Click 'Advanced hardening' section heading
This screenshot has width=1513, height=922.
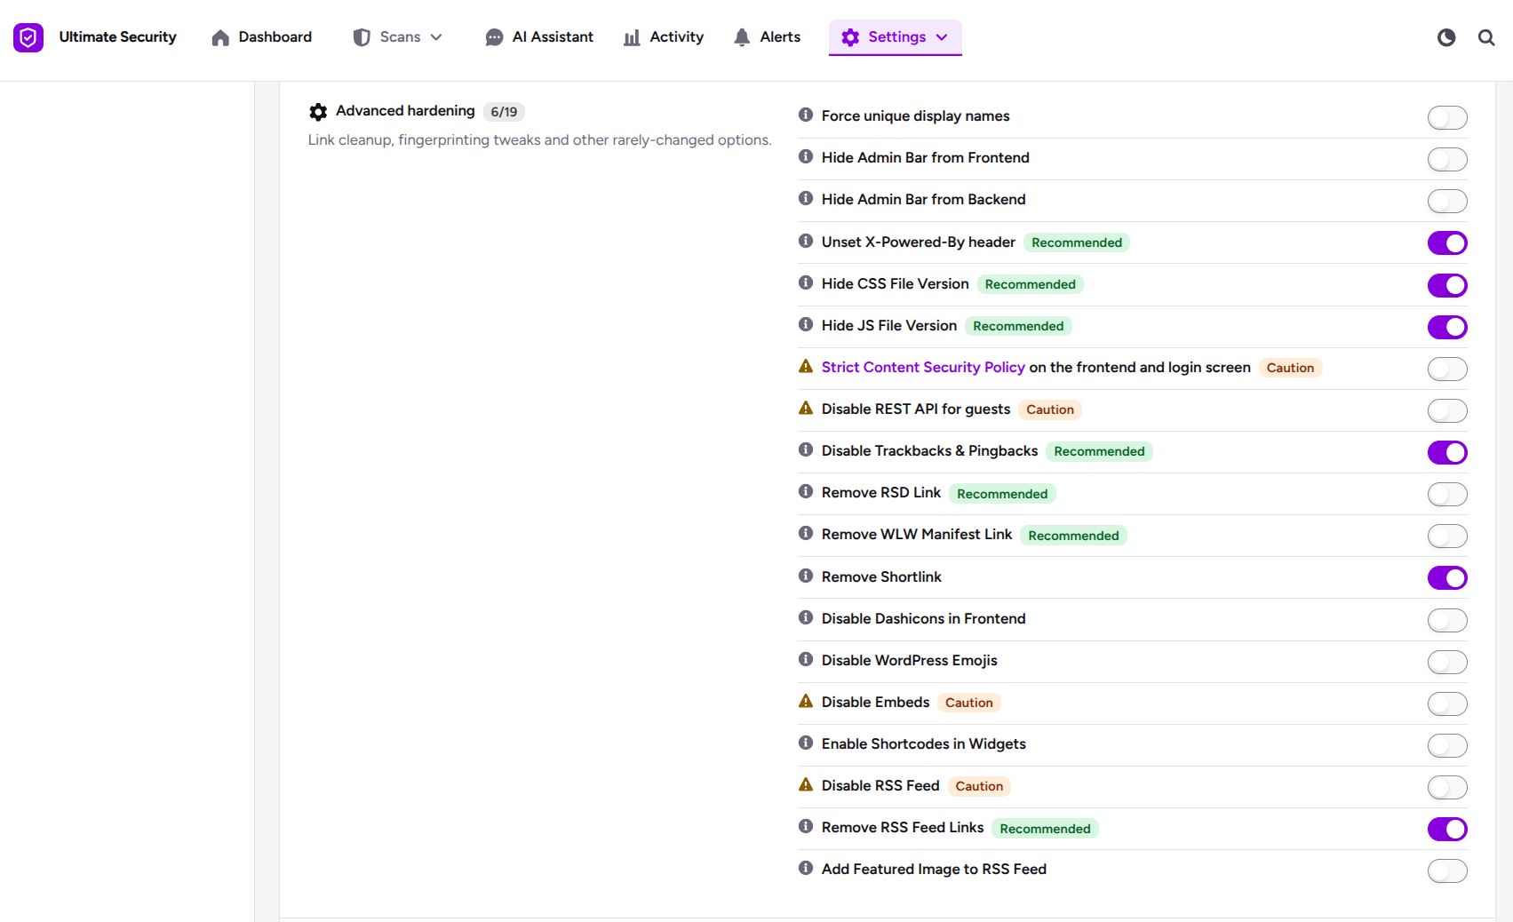click(x=405, y=110)
